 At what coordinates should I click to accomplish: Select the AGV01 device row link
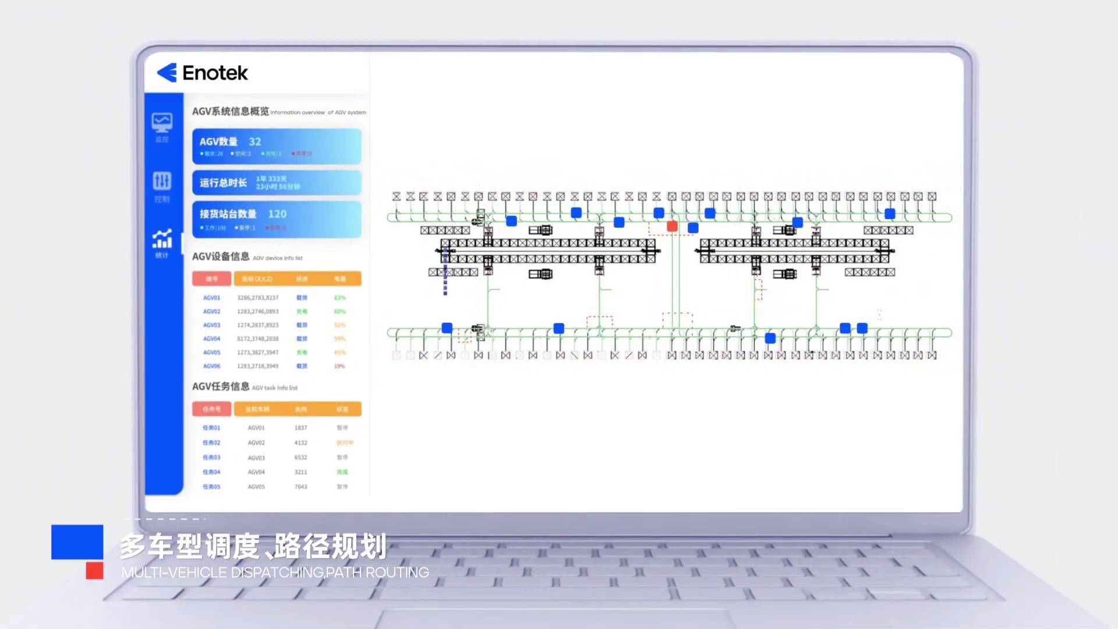[212, 298]
